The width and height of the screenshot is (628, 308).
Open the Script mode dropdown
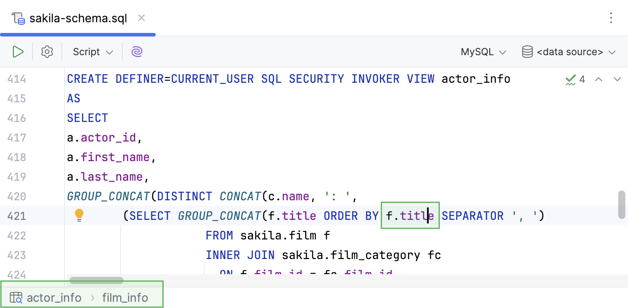click(x=93, y=52)
